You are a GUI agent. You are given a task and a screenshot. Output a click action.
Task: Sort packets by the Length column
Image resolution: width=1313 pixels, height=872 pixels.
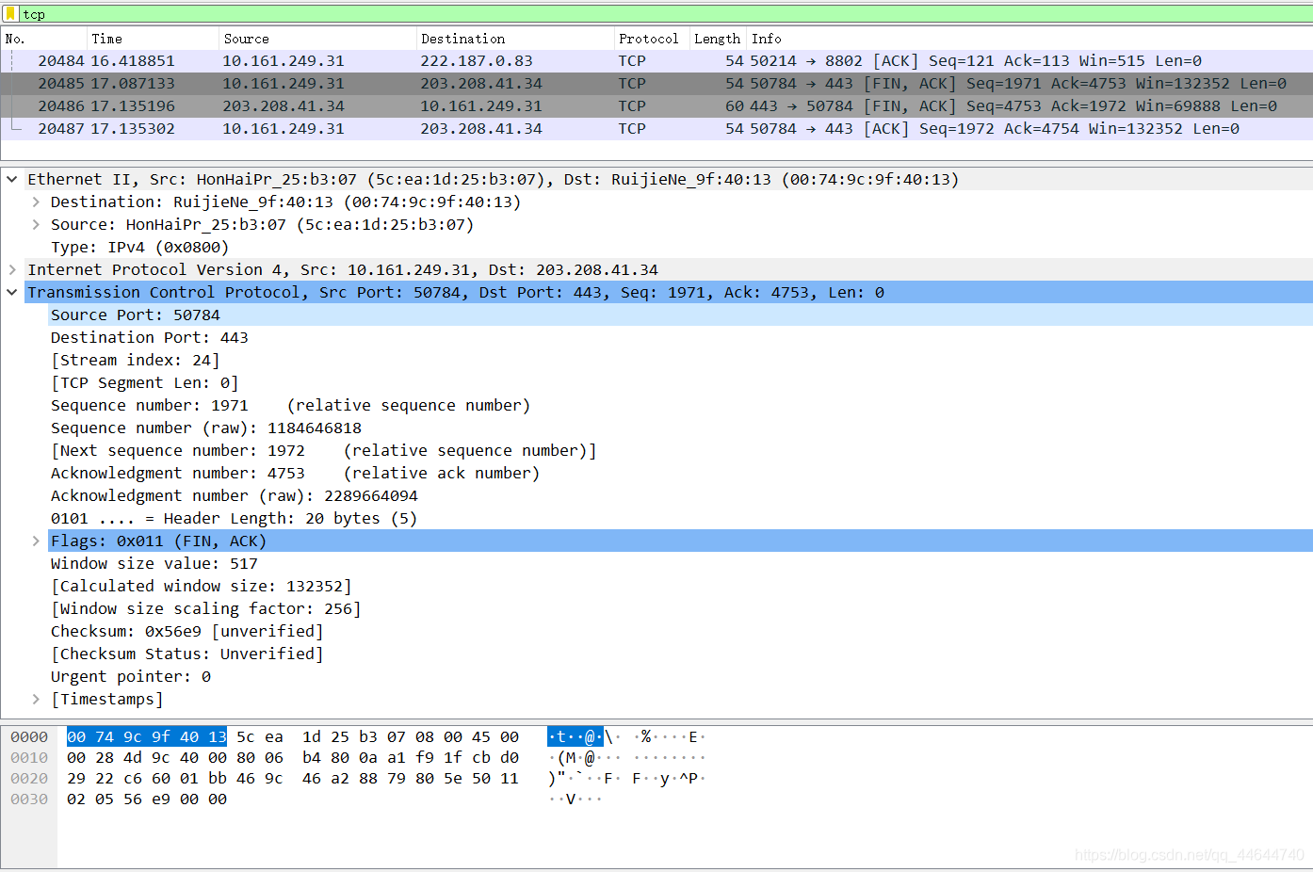tap(719, 39)
